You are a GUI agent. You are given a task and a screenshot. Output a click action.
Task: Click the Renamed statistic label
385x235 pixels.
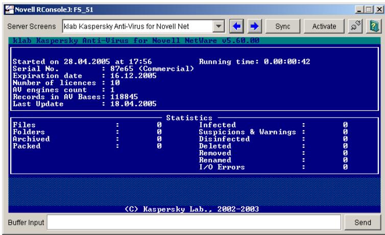[215, 160]
